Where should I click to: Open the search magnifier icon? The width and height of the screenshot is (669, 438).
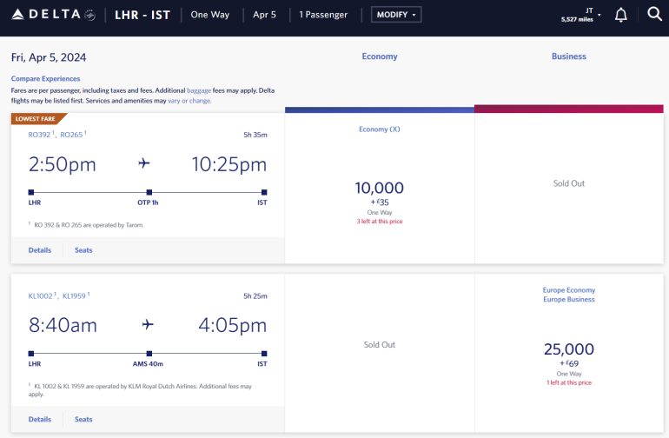[x=654, y=15]
